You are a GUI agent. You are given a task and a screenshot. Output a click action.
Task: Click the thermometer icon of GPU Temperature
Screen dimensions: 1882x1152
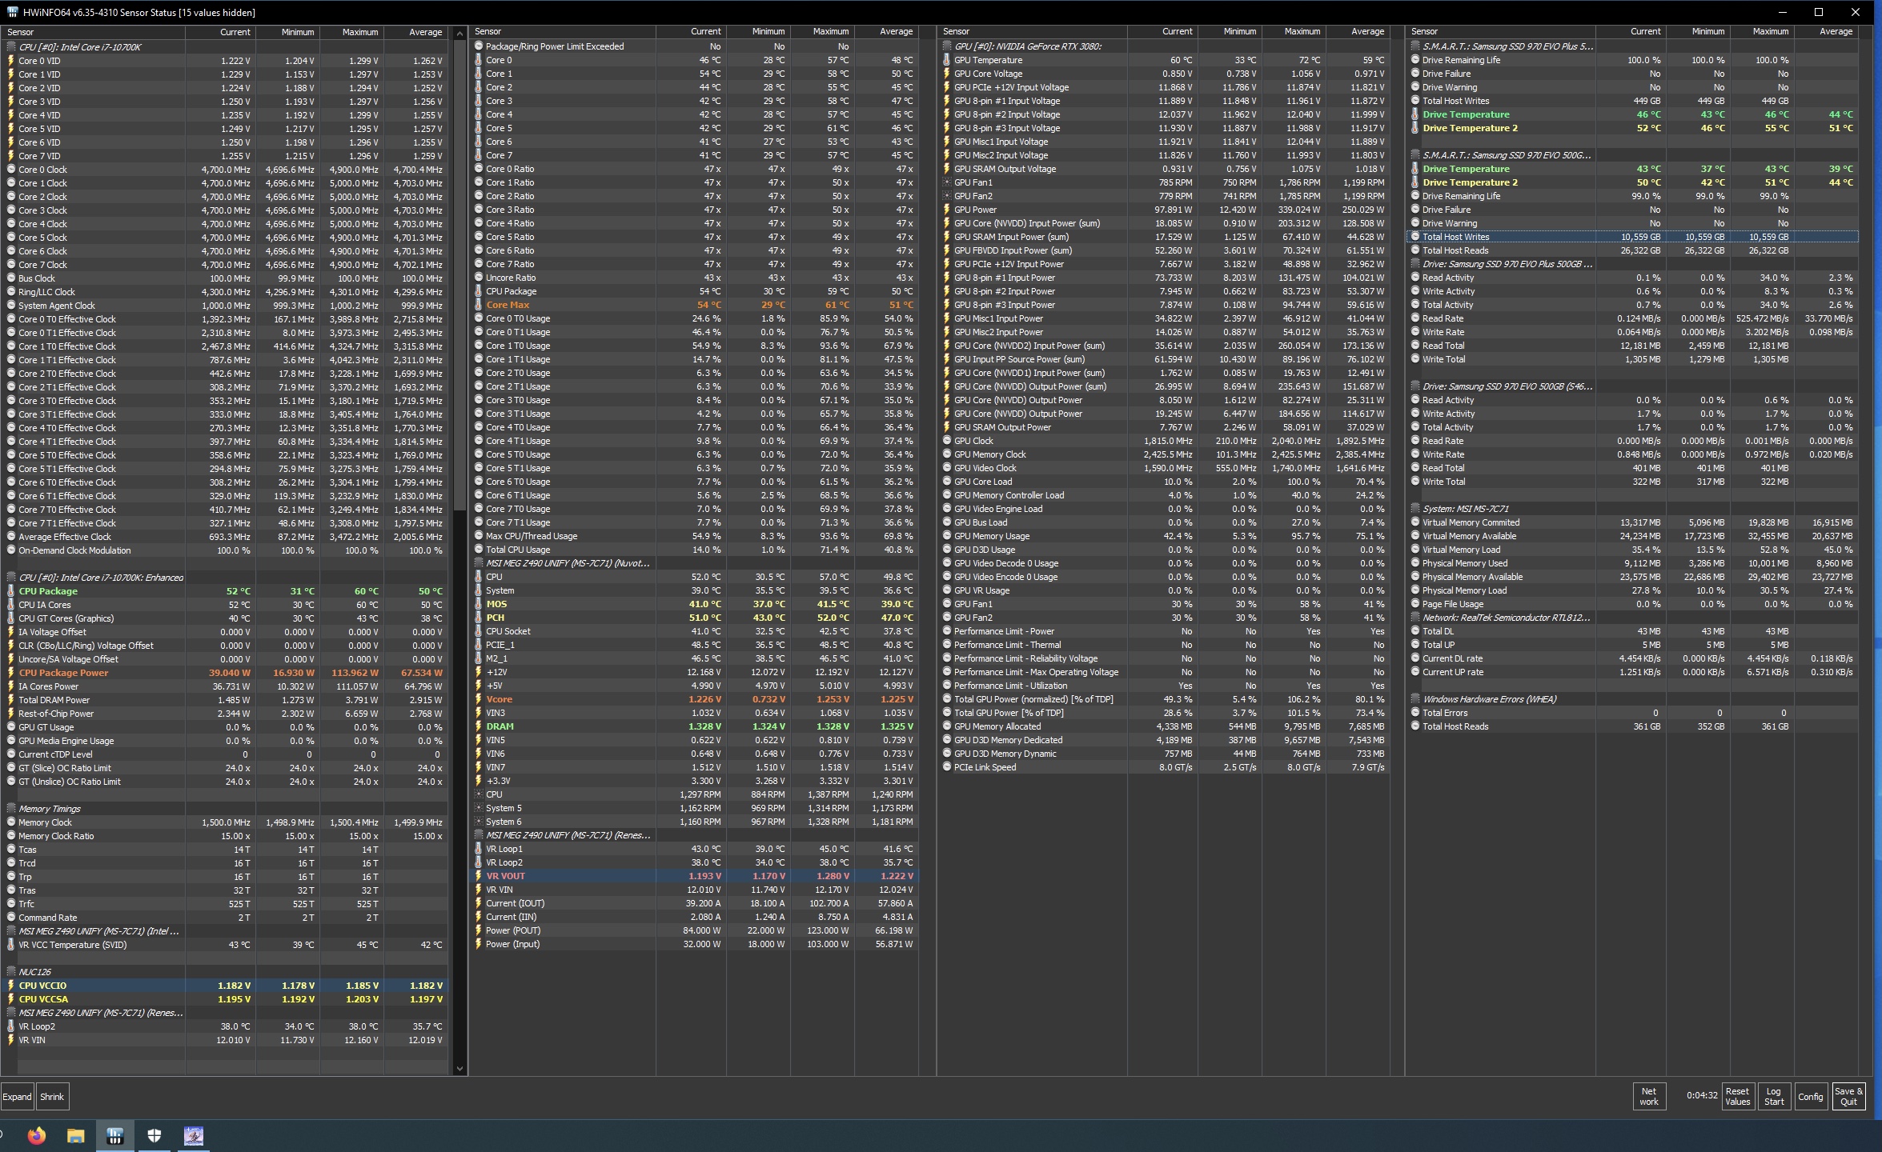(x=947, y=60)
